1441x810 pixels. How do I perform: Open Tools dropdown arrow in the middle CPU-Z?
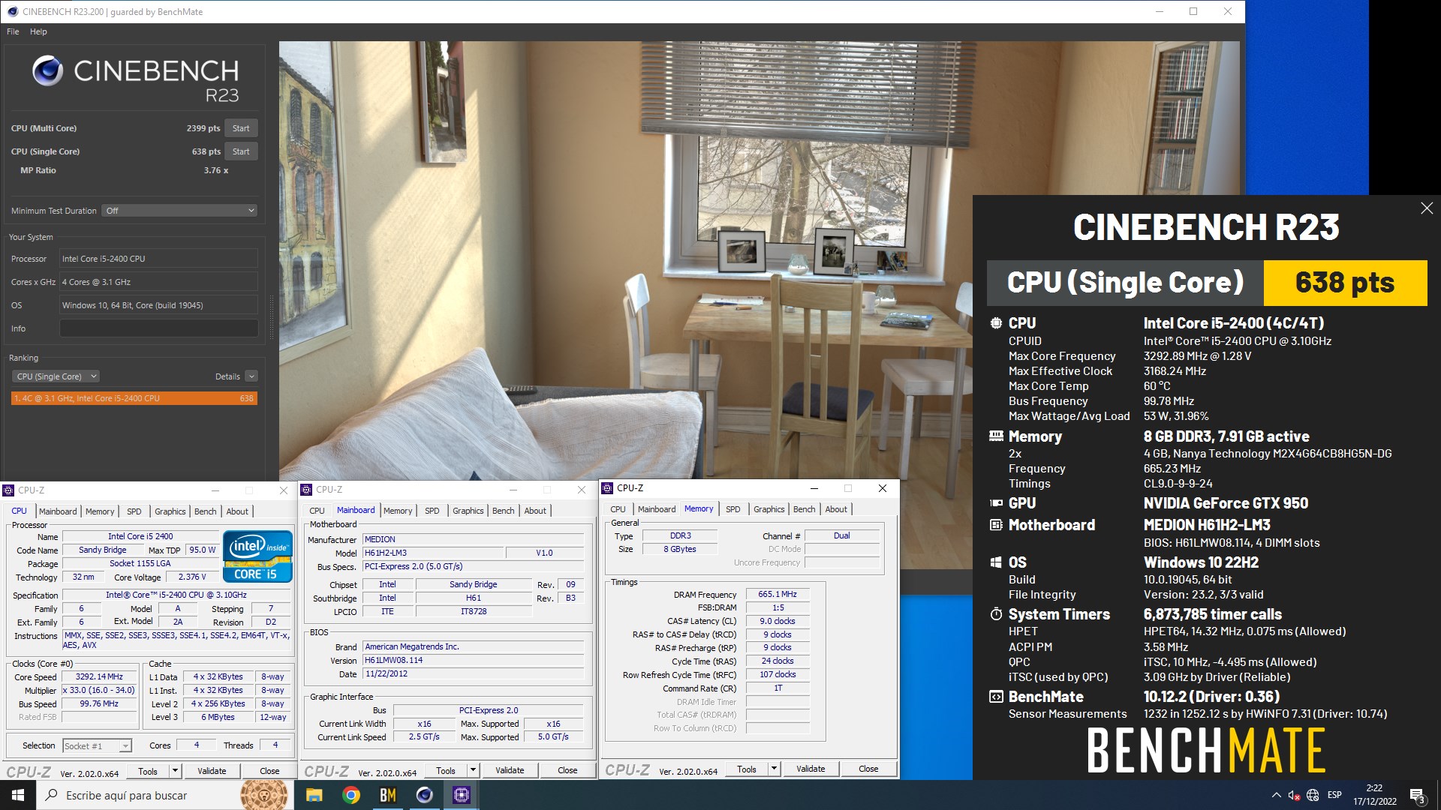[x=473, y=770]
